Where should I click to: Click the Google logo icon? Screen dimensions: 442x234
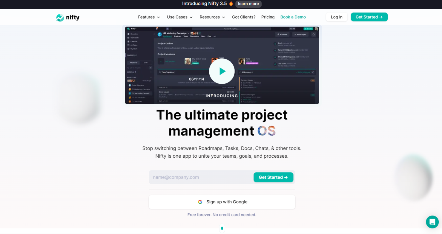[x=200, y=202]
